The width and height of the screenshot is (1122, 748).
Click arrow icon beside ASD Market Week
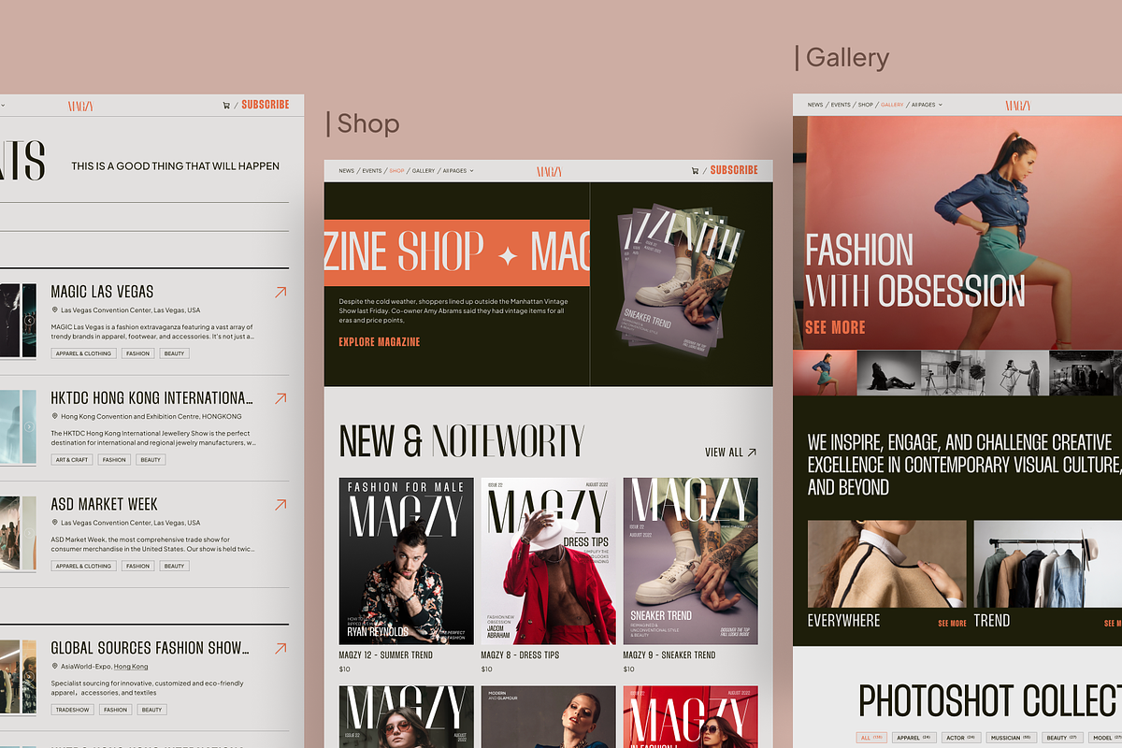(280, 505)
